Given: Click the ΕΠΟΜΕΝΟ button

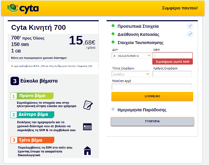Looking at the screenshot, I should click(152, 96).
